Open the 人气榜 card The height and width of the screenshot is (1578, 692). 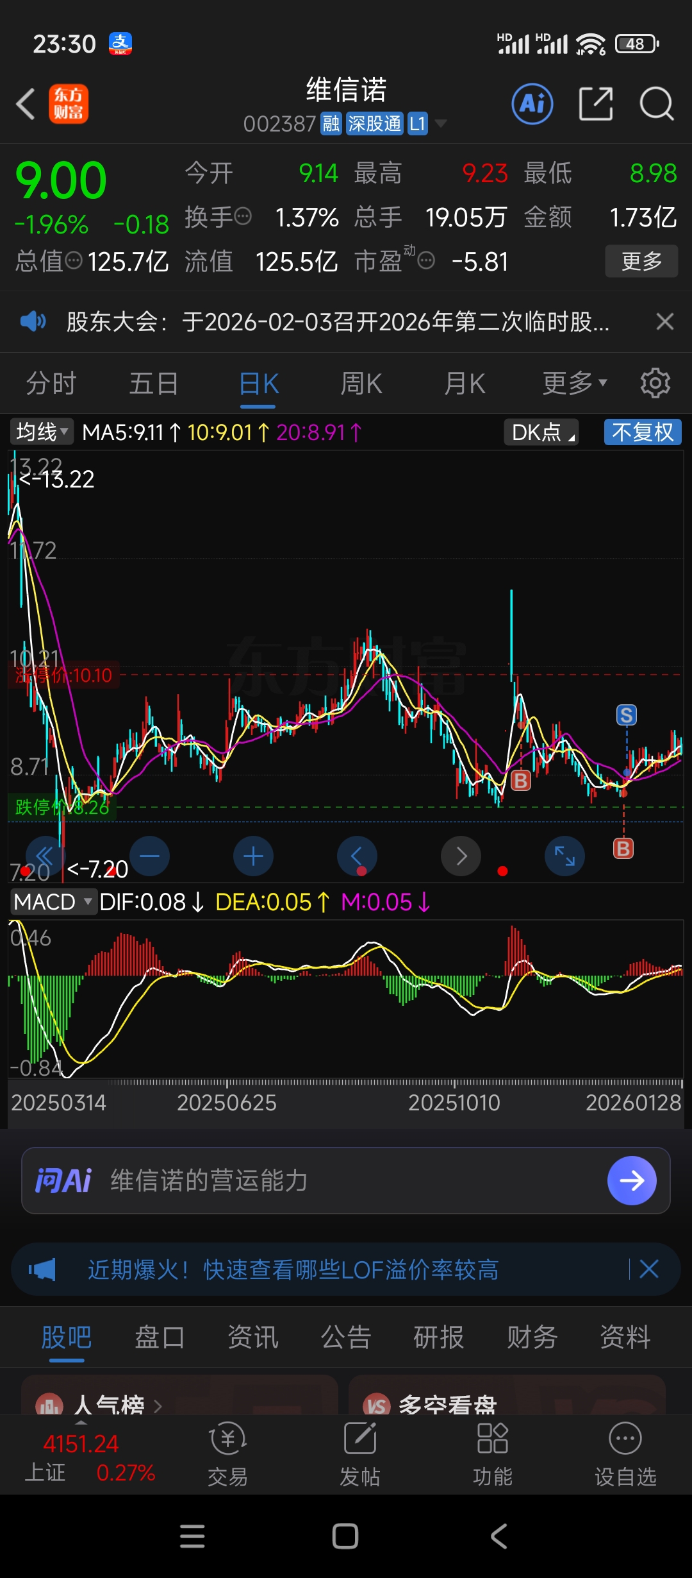[x=179, y=1396]
